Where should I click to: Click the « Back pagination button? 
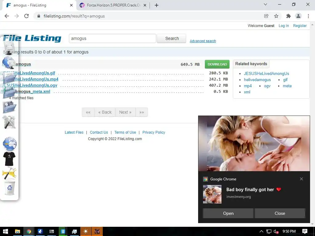(x=105, y=112)
